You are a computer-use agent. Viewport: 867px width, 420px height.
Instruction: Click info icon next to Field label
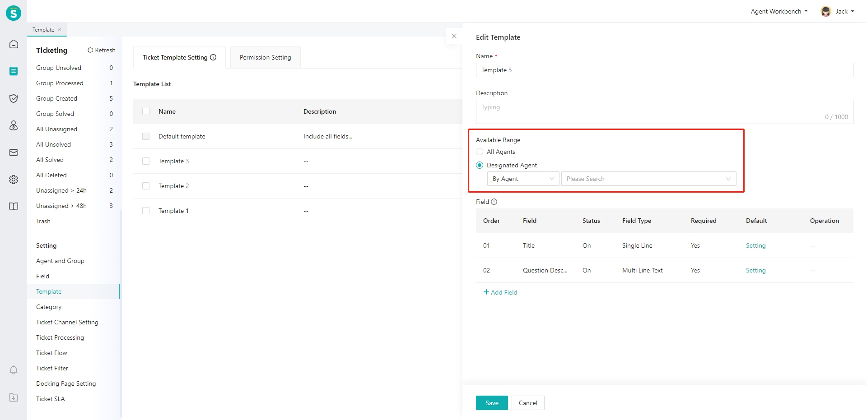pyautogui.click(x=494, y=202)
